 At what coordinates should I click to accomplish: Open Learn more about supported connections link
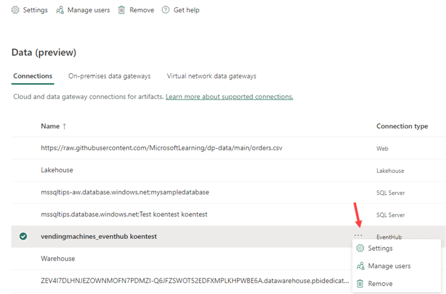click(229, 97)
